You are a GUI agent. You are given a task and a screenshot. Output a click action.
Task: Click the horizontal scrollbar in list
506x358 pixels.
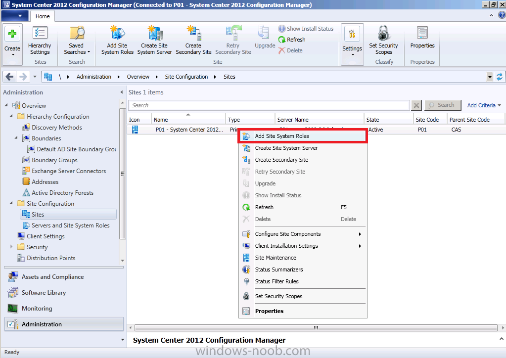(x=316, y=328)
